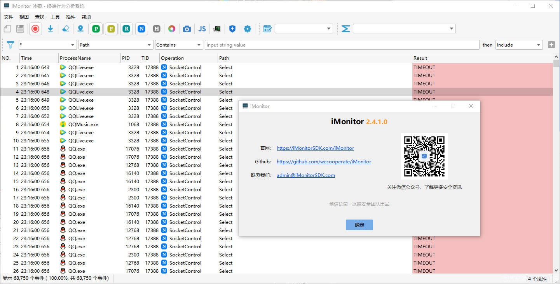560x284 pixels.
Task: Click SocketControl in row 4
Action: coord(185,92)
